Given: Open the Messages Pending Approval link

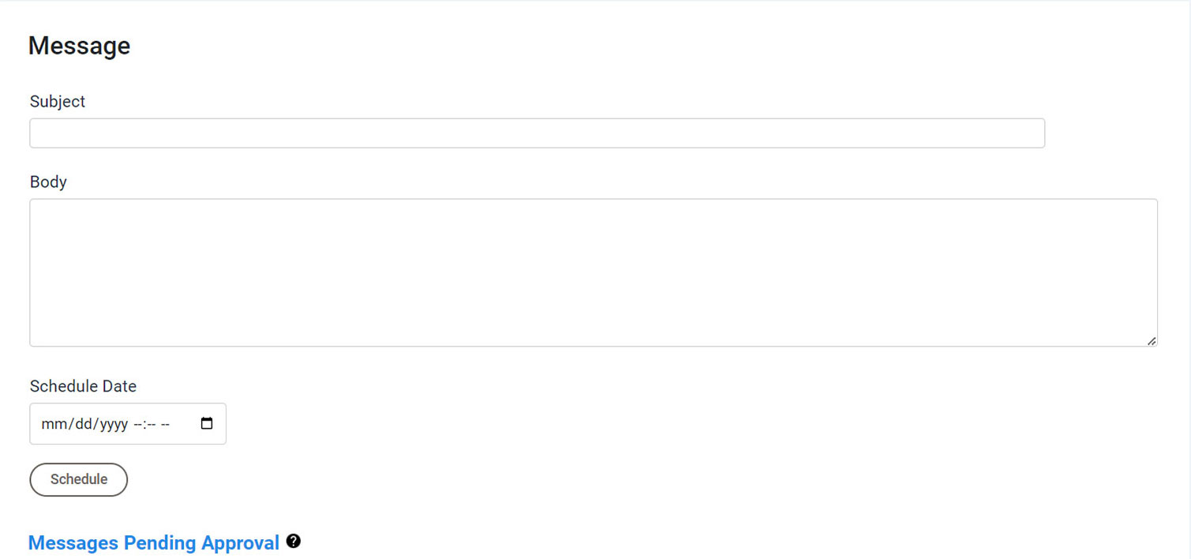Looking at the screenshot, I should [x=154, y=542].
